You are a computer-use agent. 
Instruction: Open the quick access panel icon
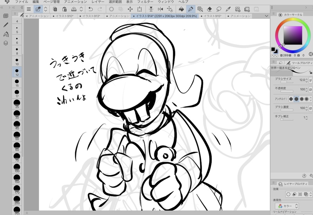tap(6, 16)
